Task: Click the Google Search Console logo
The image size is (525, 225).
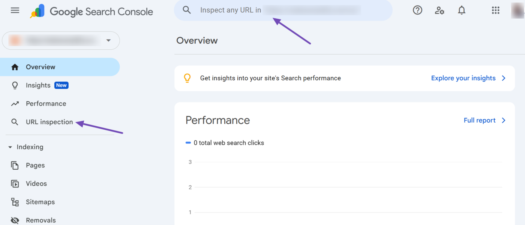Action: click(x=91, y=12)
